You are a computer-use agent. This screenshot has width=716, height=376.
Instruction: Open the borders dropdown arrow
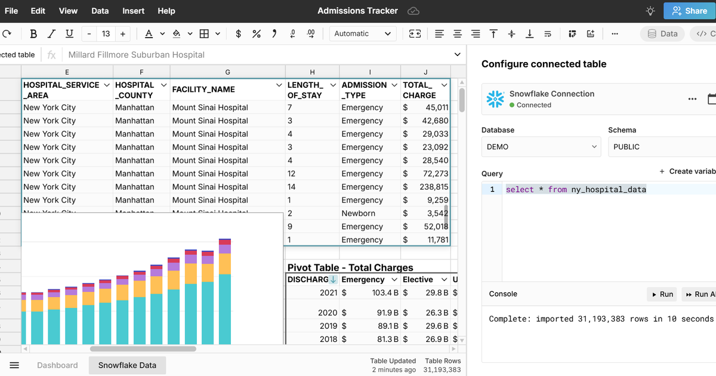218,34
